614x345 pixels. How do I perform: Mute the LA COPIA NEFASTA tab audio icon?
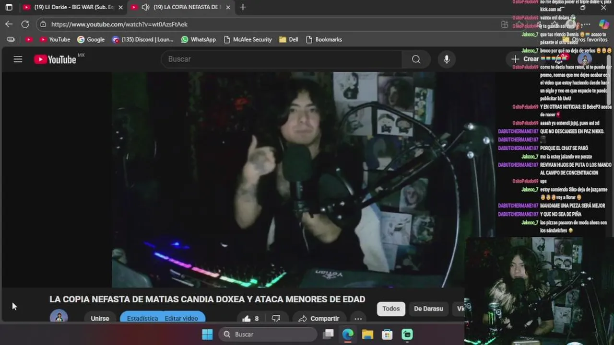point(145,7)
